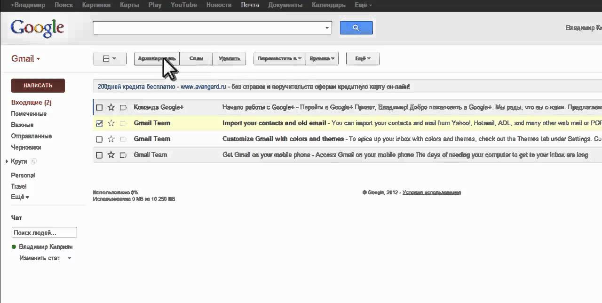Screen dimensions: 602x303
Task: Click the Условия использования link
Action: pos(432,192)
